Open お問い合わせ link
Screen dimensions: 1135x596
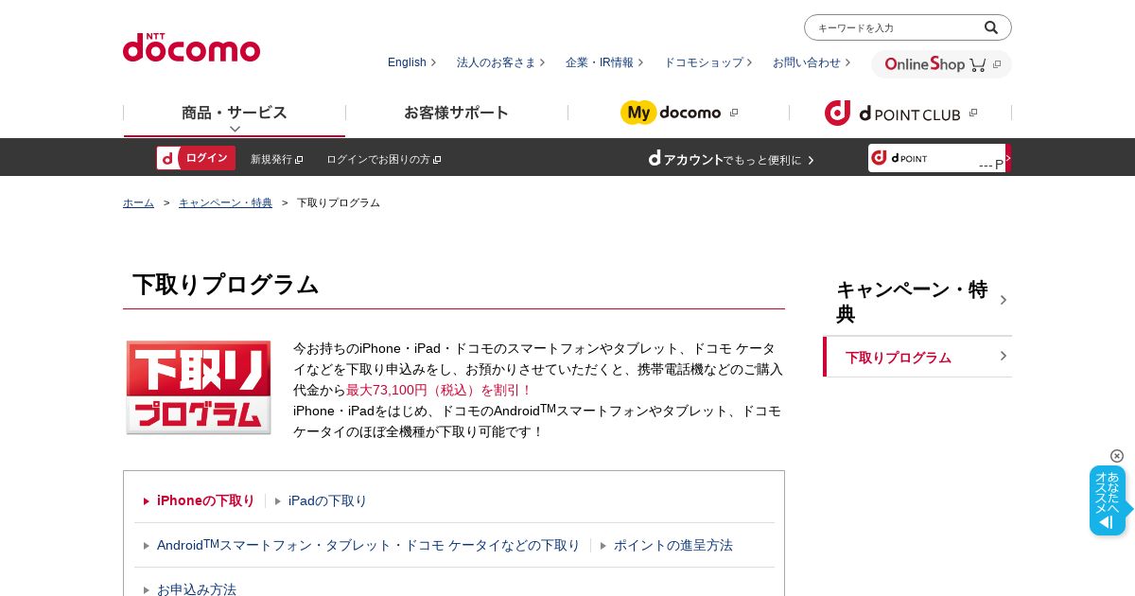pyautogui.click(x=811, y=62)
